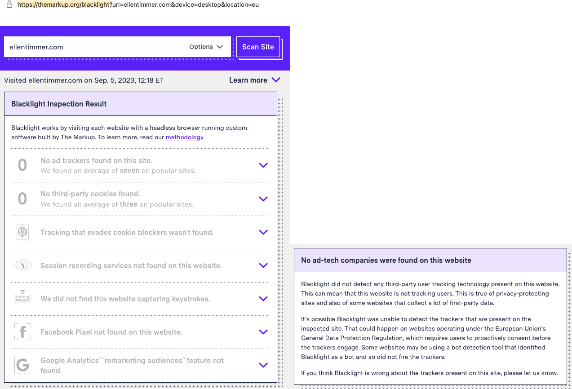Click the padlock icon in address bar
This screenshot has width=572, height=389.
click(x=9, y=4)
